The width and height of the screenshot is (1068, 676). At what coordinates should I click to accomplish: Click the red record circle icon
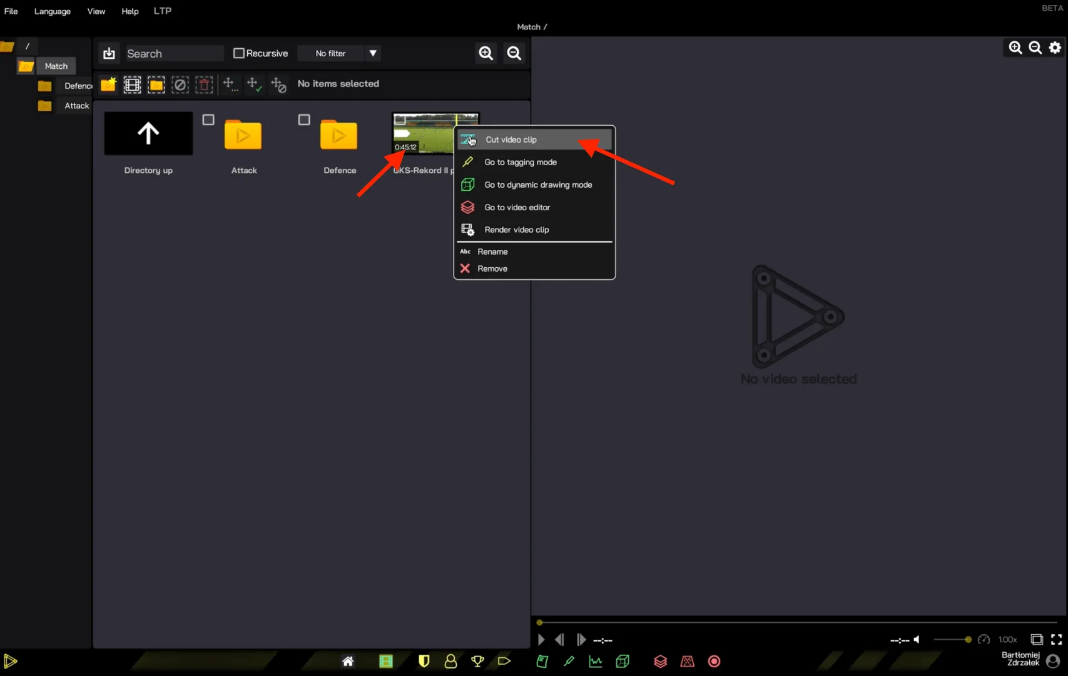point(714,661)
